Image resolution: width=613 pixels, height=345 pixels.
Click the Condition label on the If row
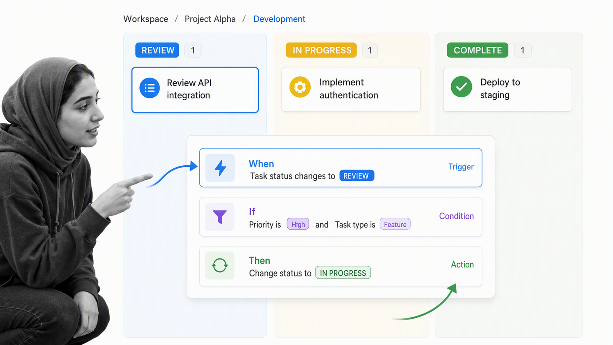tap(456, 216)
